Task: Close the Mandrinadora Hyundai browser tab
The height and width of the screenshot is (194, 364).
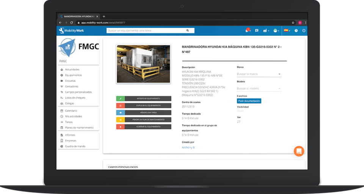Action: tap(97, 16)
